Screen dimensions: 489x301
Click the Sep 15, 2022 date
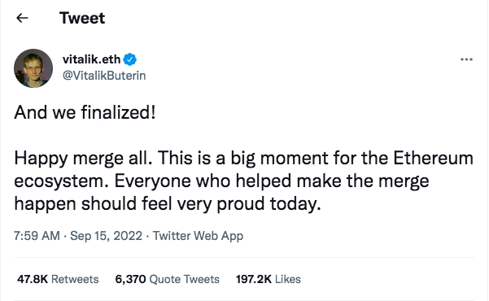click(106, 236)
